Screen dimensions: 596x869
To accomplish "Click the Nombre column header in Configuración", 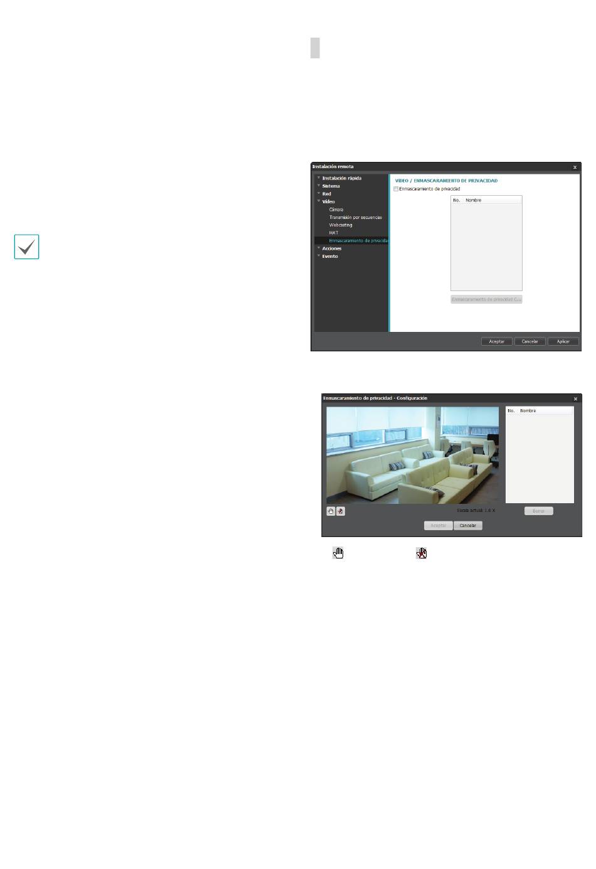I will click(546, 410).
